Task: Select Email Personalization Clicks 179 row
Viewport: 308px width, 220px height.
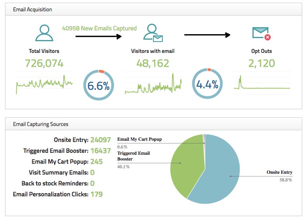Action: click(x=57, y=194)
